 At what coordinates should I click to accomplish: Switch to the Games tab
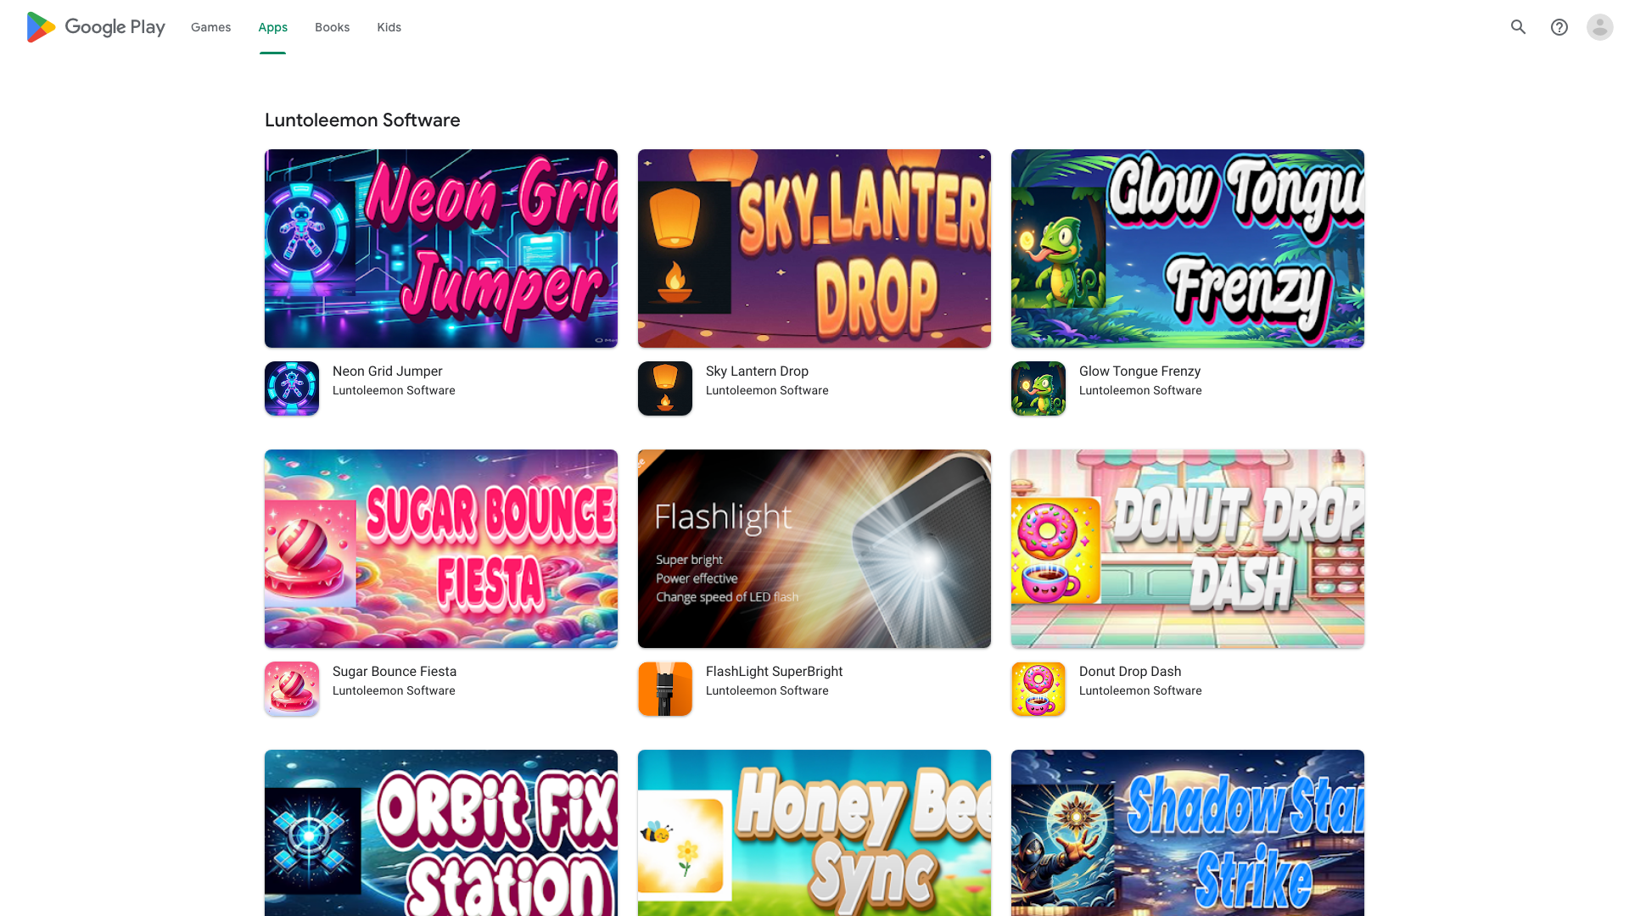point(211,27)
